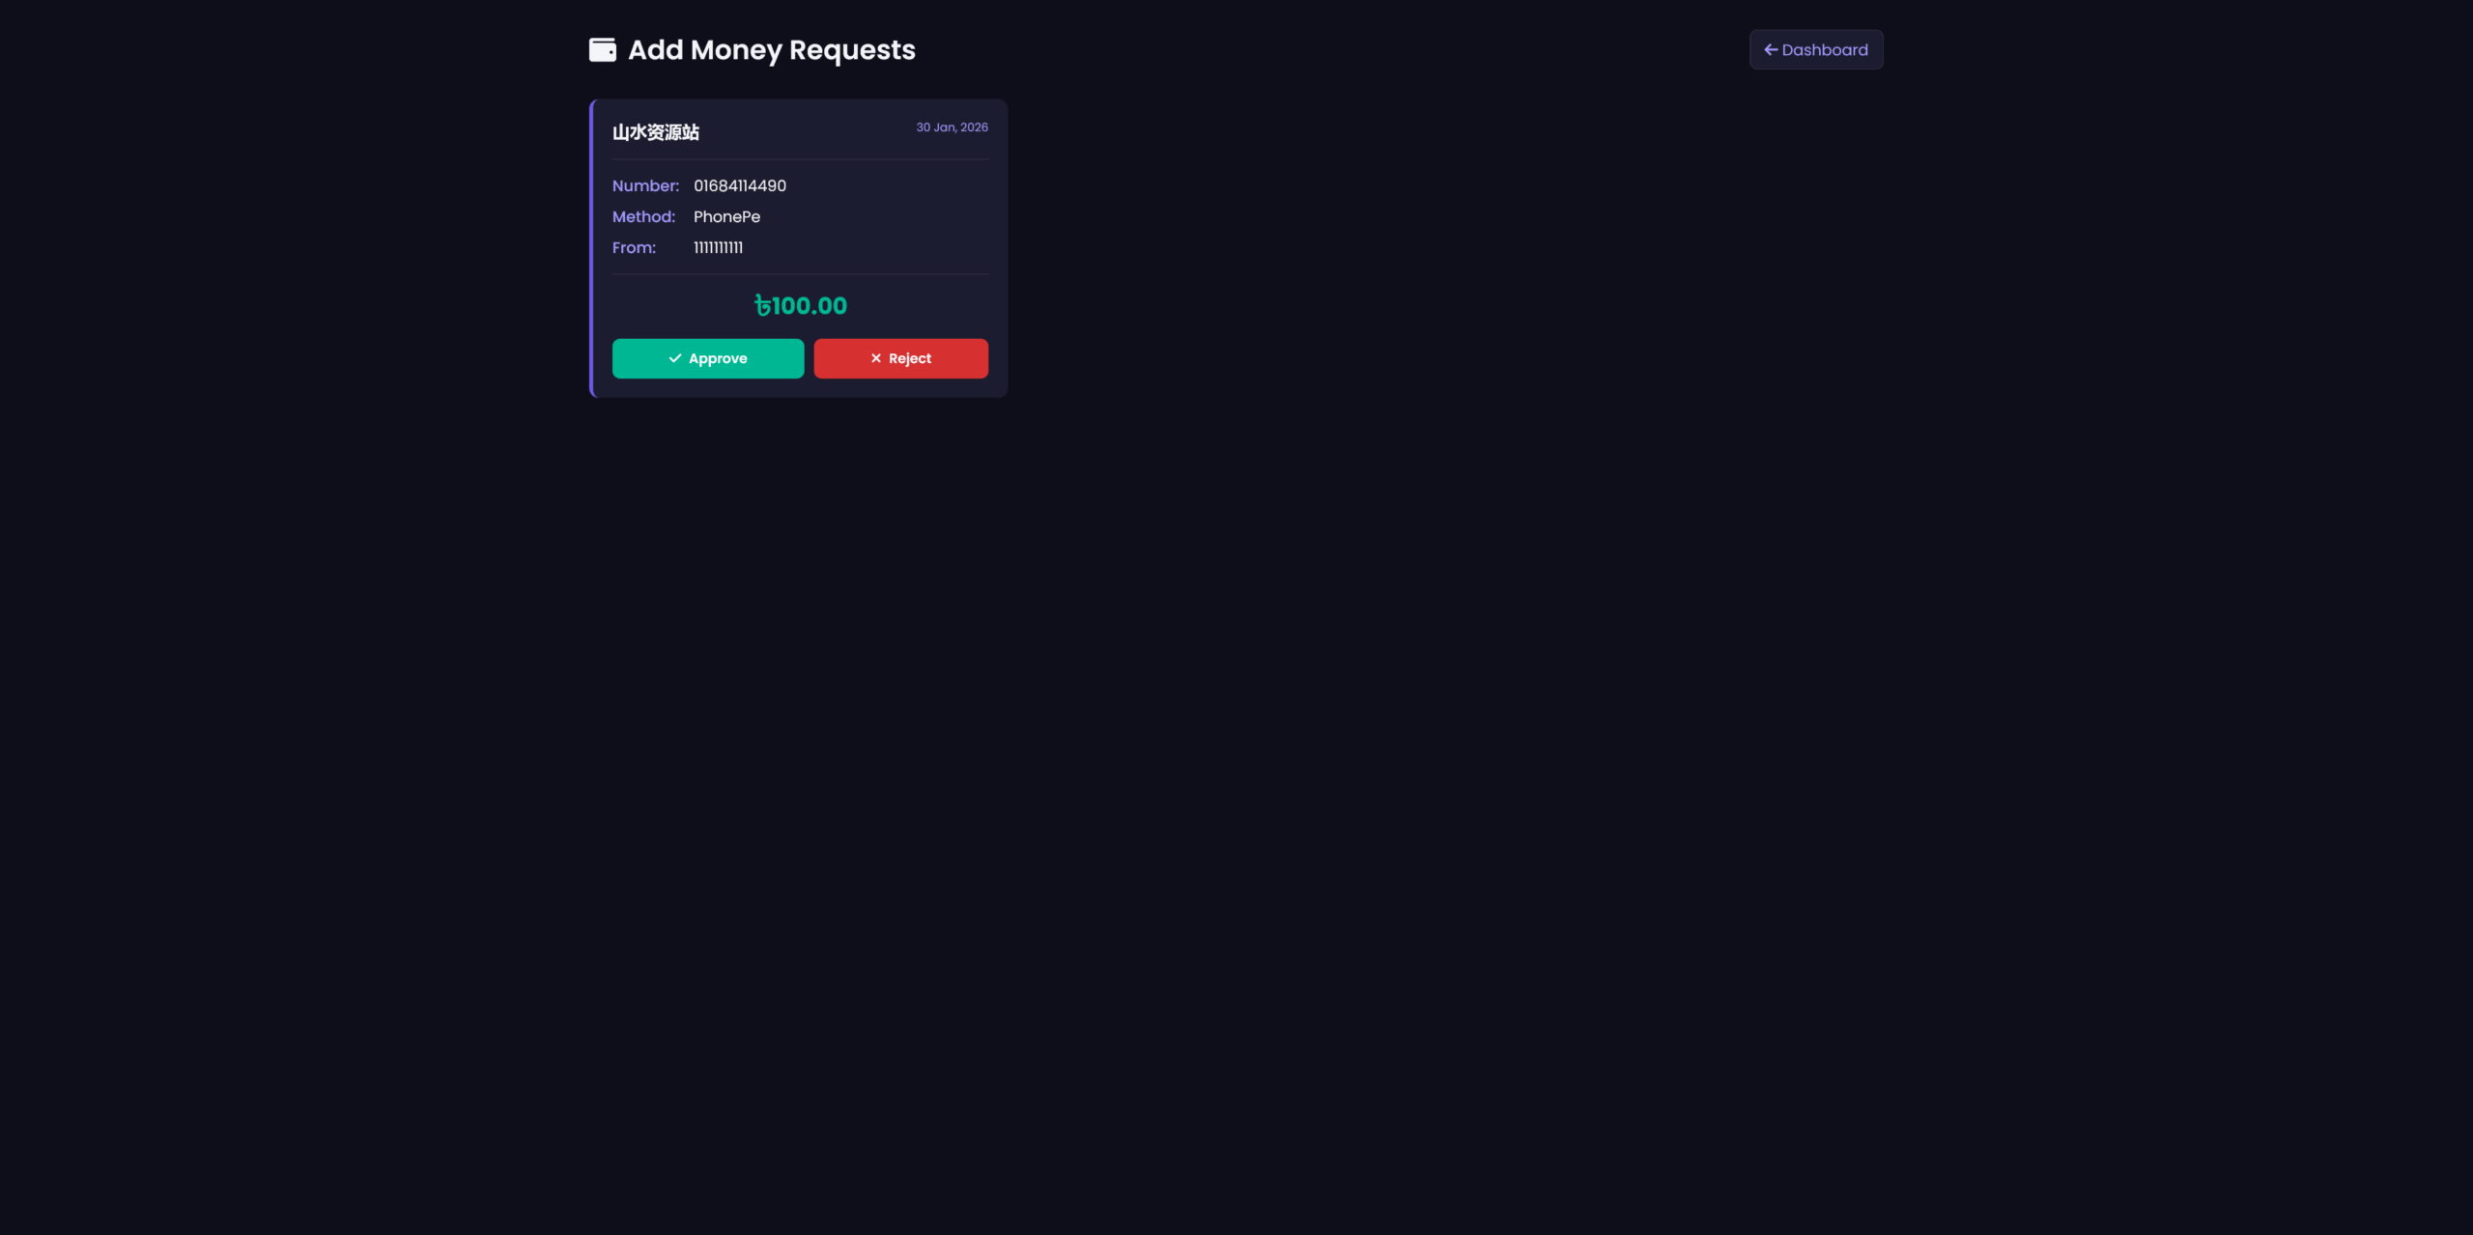This screenshot has width=2473, height=1235.
Task: Click the Add Money Requests heading
Action: (771, 49)
